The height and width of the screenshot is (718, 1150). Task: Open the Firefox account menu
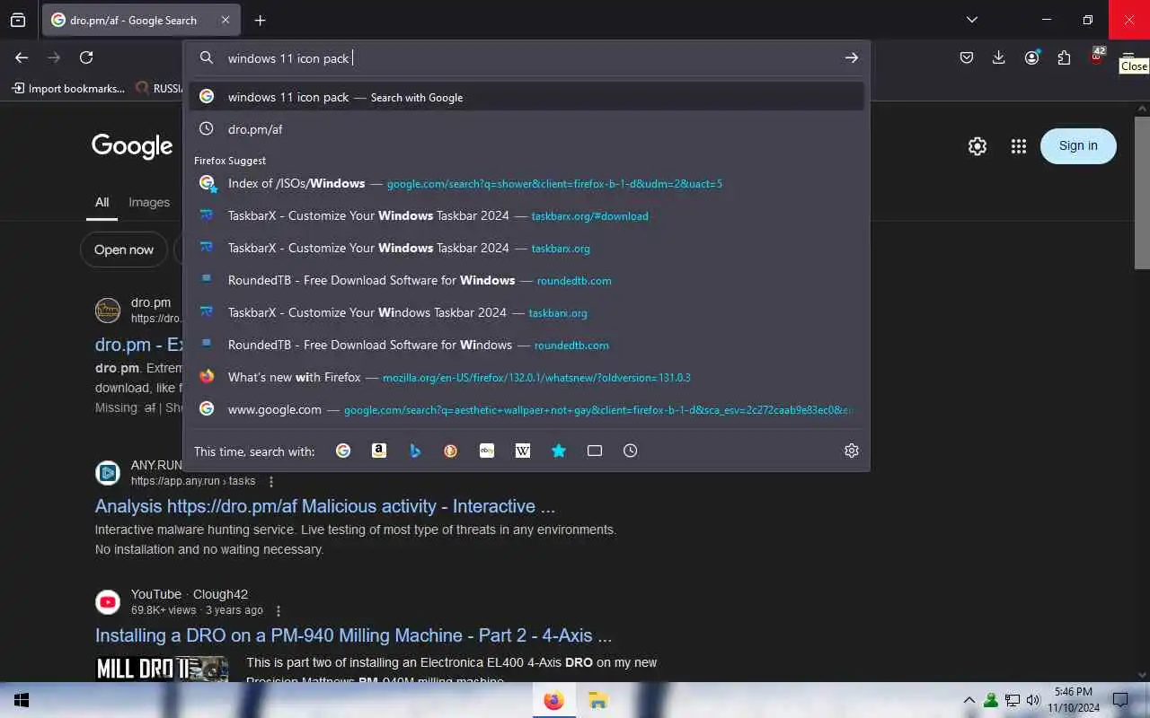(x=1031, y=57)
